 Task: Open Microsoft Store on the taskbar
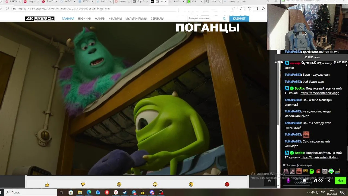[71, 192]
